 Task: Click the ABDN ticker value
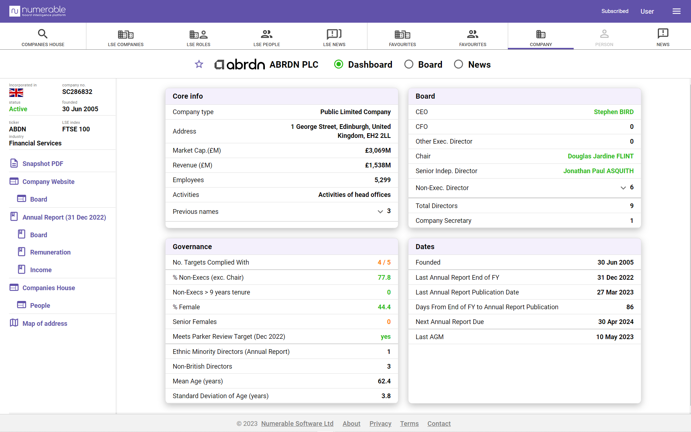click(x=18, y=129)
